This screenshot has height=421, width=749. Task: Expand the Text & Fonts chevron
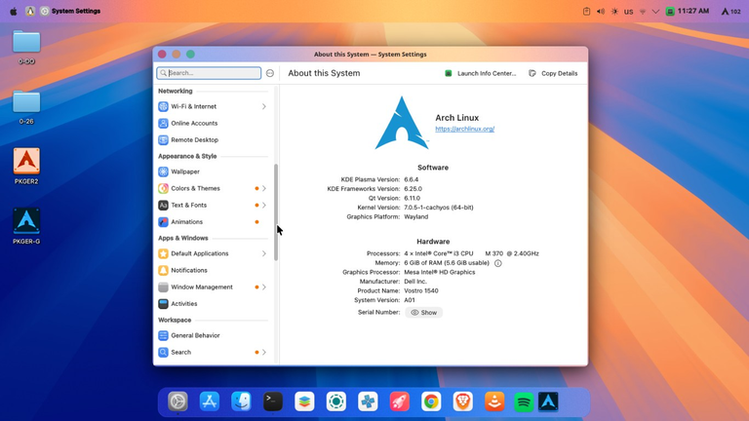tap(263, 205)
